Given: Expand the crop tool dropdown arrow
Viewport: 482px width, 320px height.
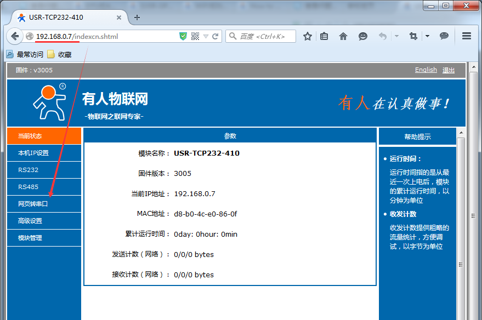Looking at the screenshot, I should 427,37.
